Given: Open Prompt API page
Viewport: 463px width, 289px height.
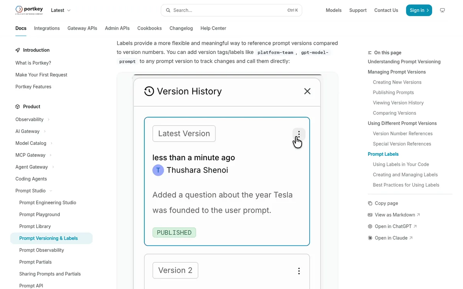Looking at the screenshot, I should tap(31, 286).
